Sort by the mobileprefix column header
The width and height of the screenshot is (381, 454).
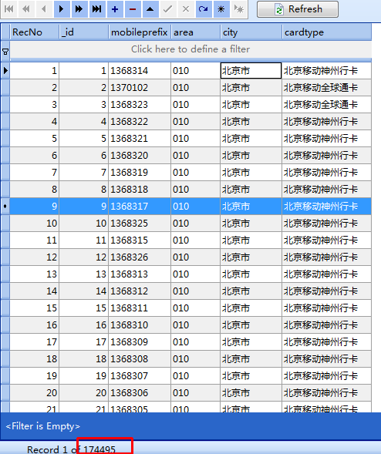point(140,32)
